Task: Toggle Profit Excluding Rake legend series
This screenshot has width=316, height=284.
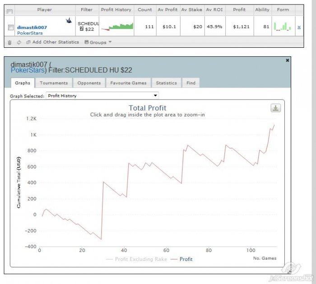Action: pos(137,259)
